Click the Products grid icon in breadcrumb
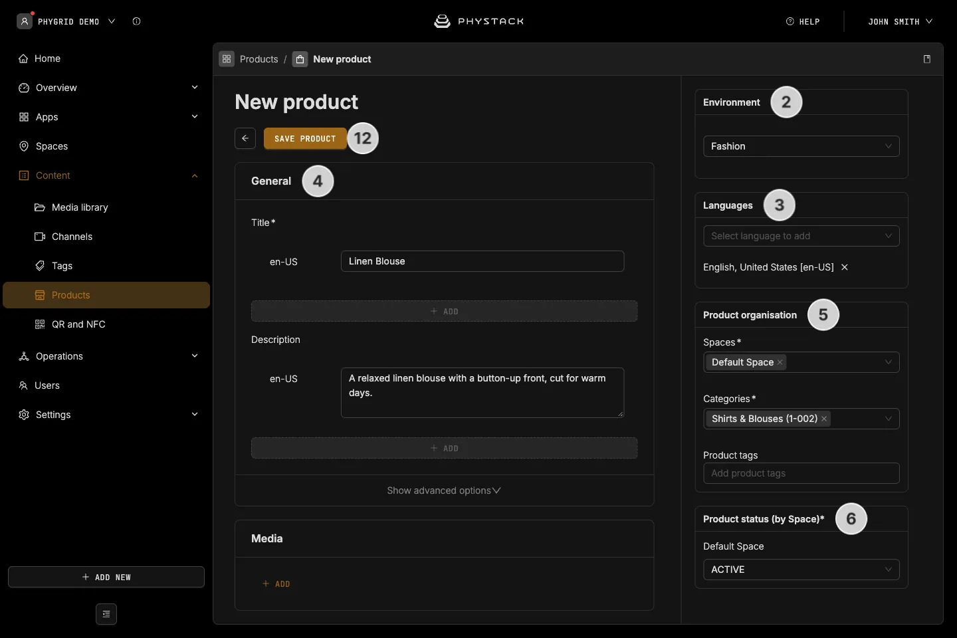Viewport: 957px width, 638px height. pos(227,59)
